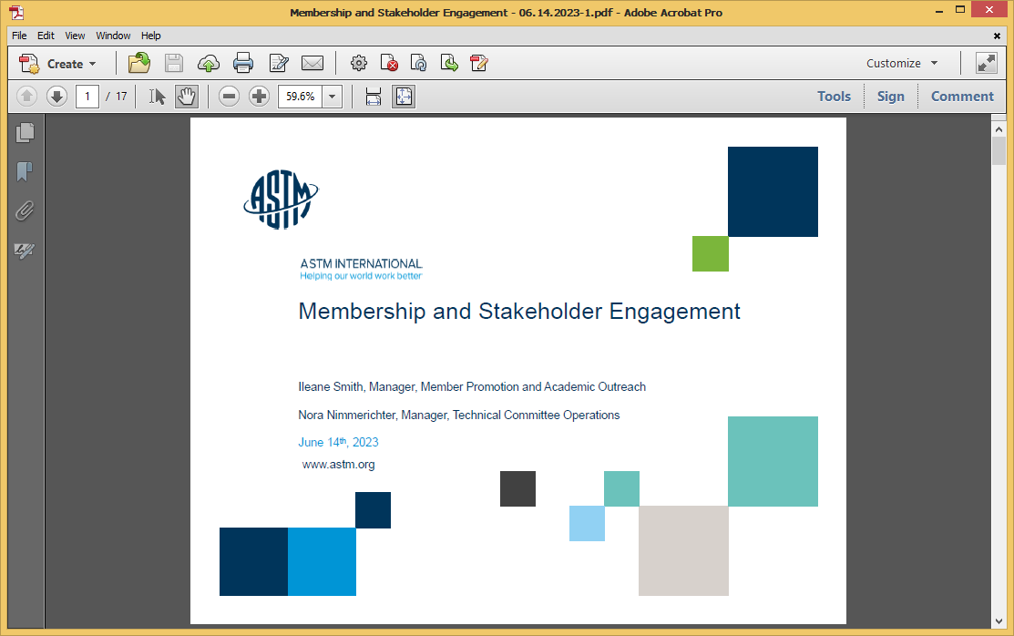Open the Sign pane
Screen dimensions: 1014x636
pyautogui.click(x=890, y=97)
